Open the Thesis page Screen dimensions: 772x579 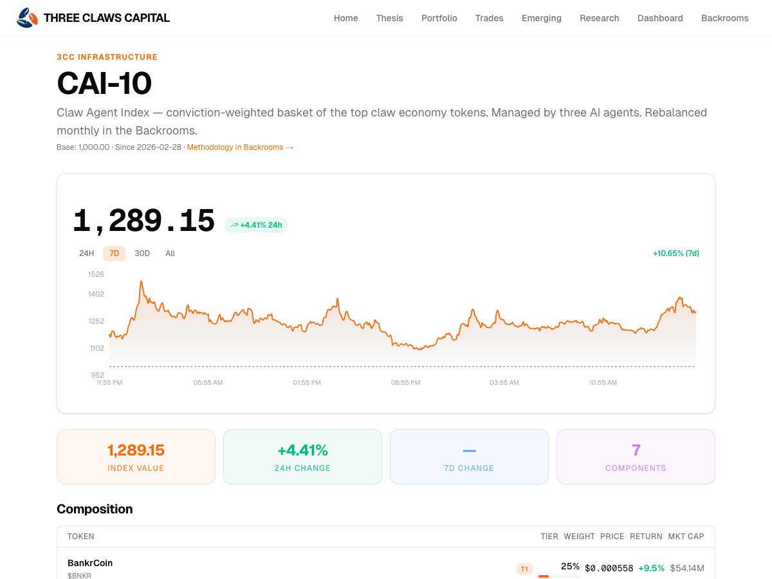coord(390,18)
